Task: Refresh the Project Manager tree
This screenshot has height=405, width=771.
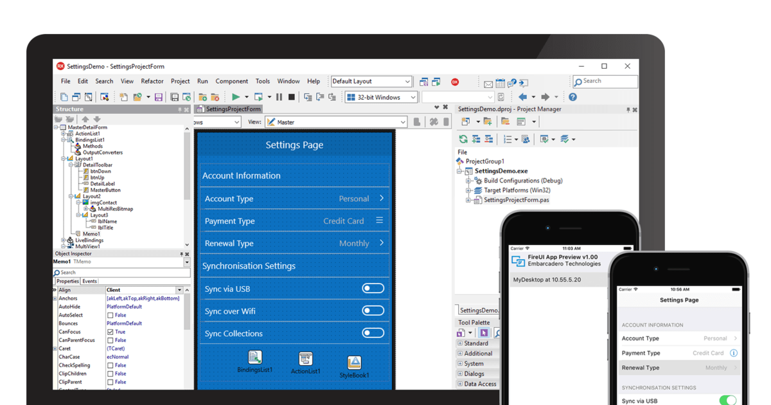Action: [463, 139]
